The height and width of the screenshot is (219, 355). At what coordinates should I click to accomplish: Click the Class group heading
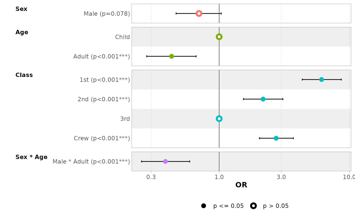[x=24, y=75]
